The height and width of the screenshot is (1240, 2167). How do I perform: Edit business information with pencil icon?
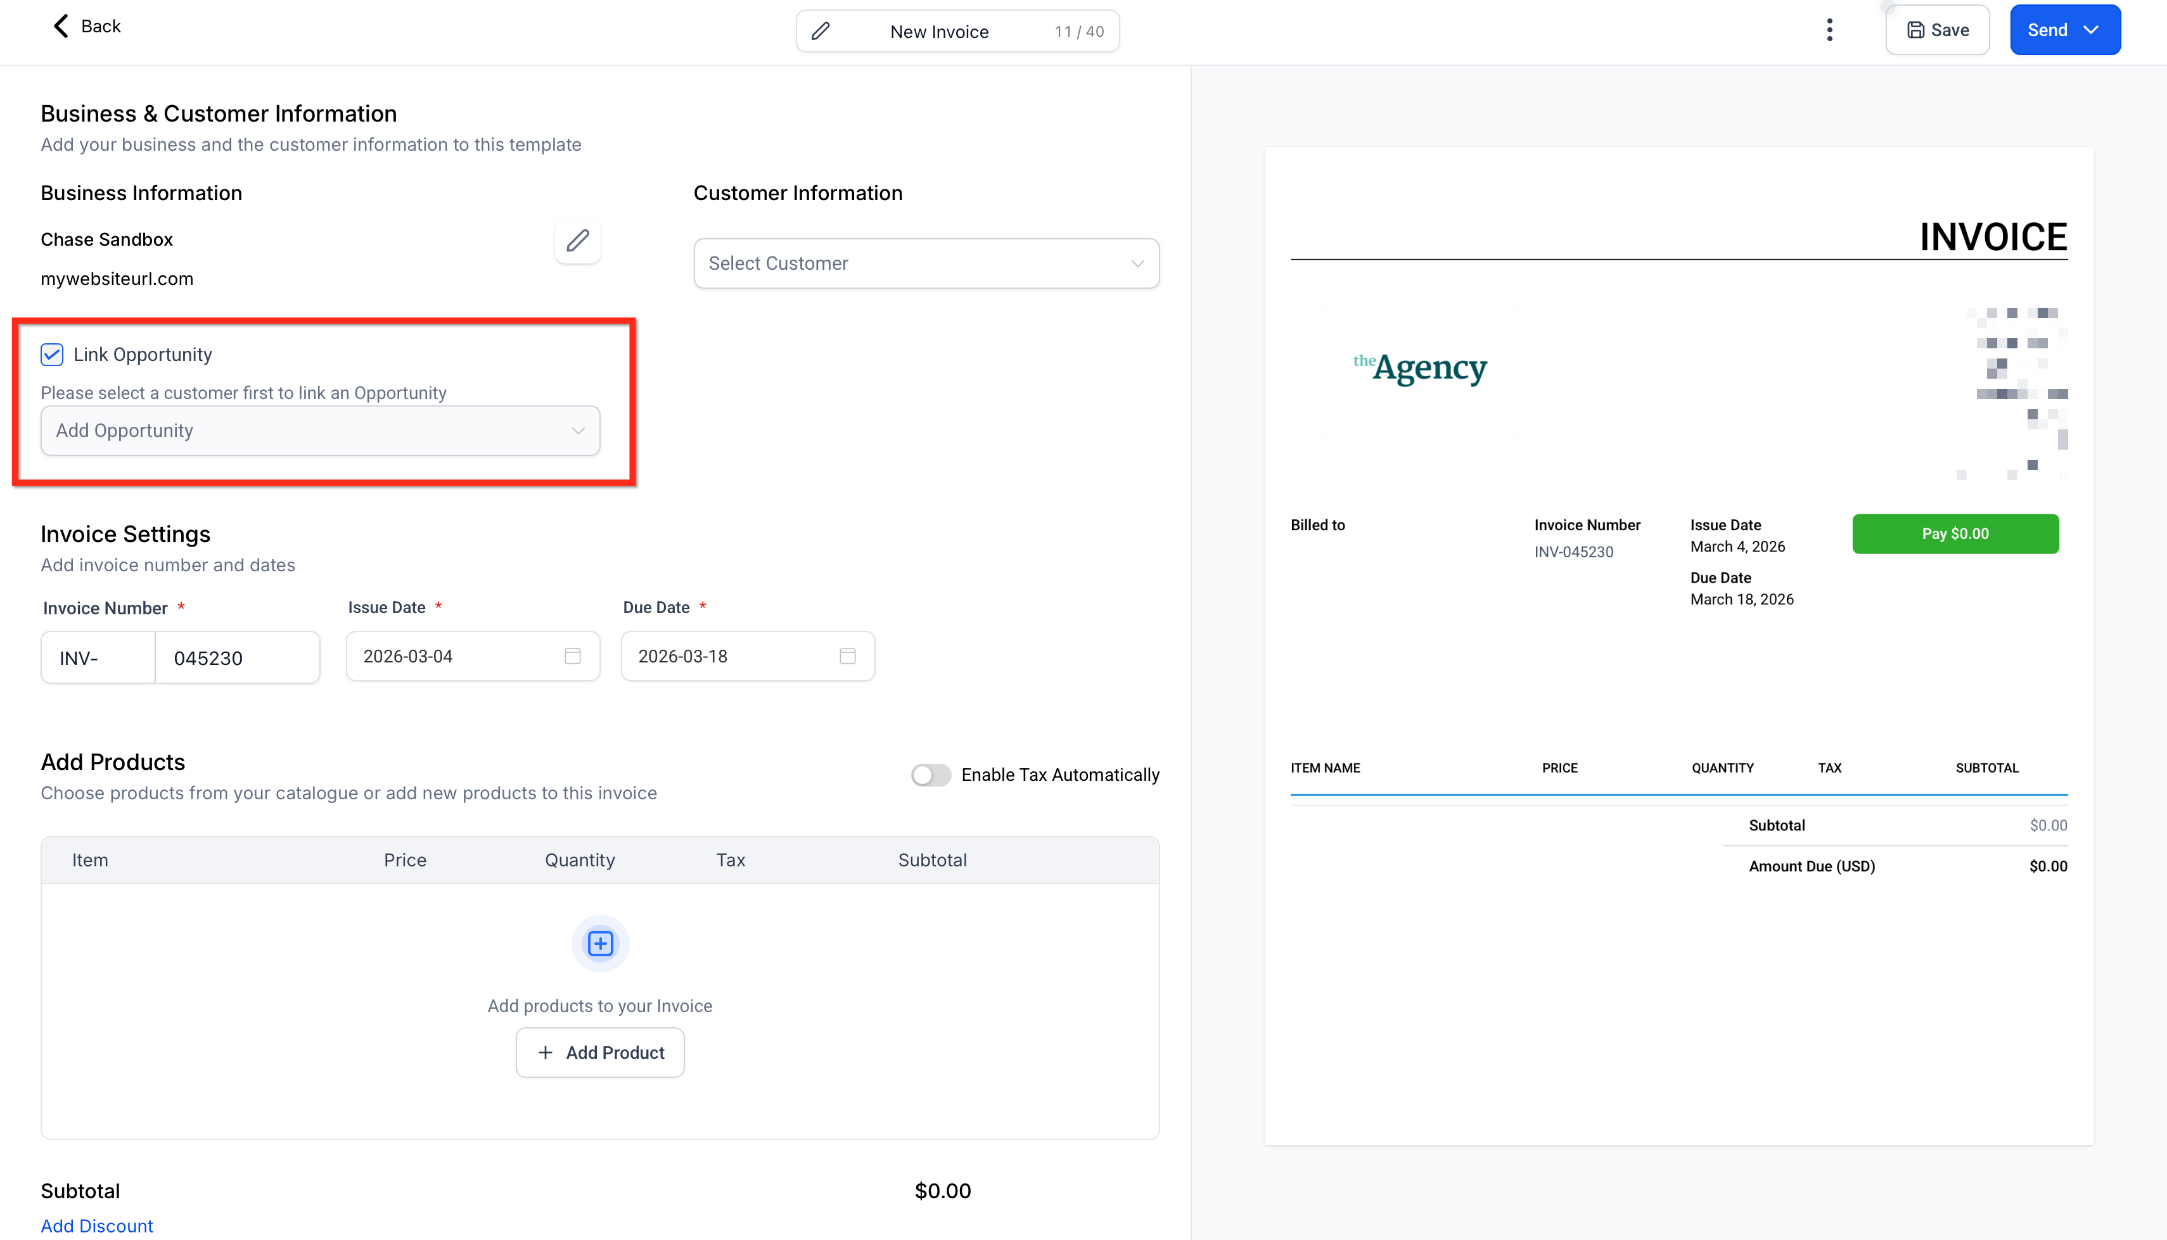577,240
